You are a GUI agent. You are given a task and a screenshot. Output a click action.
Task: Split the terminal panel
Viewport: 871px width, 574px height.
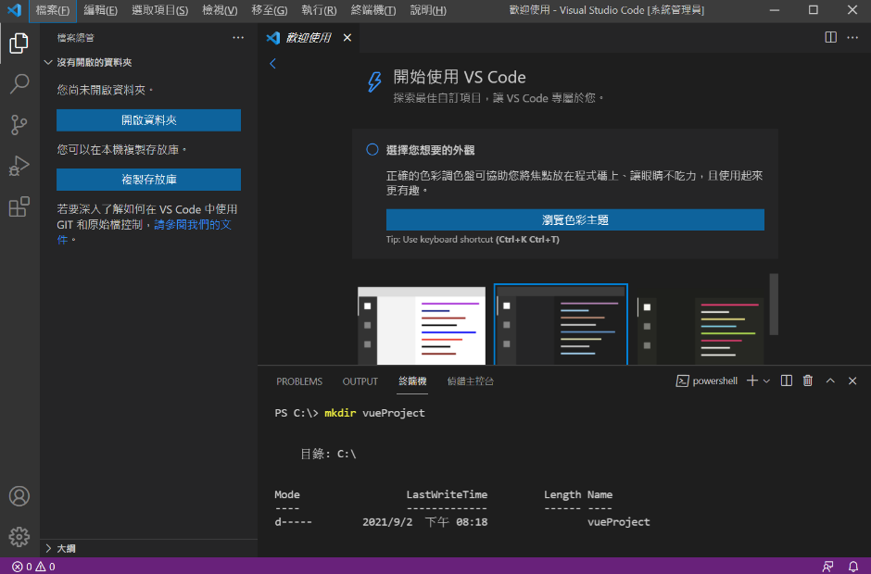point(786,381)
